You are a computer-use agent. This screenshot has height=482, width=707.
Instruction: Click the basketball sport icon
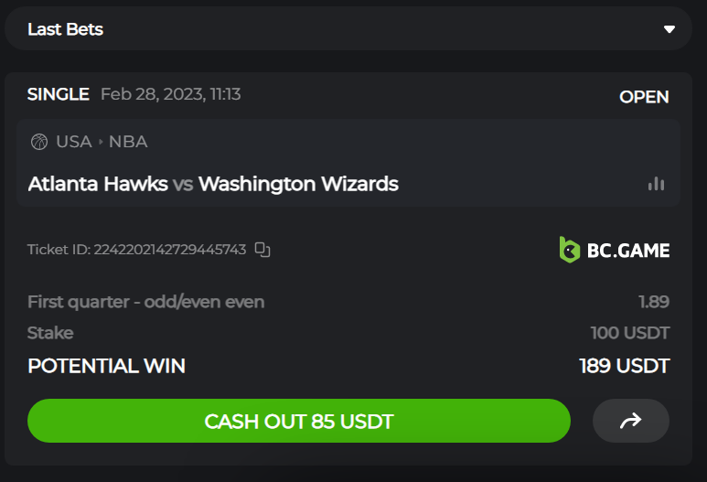point(39,142)
